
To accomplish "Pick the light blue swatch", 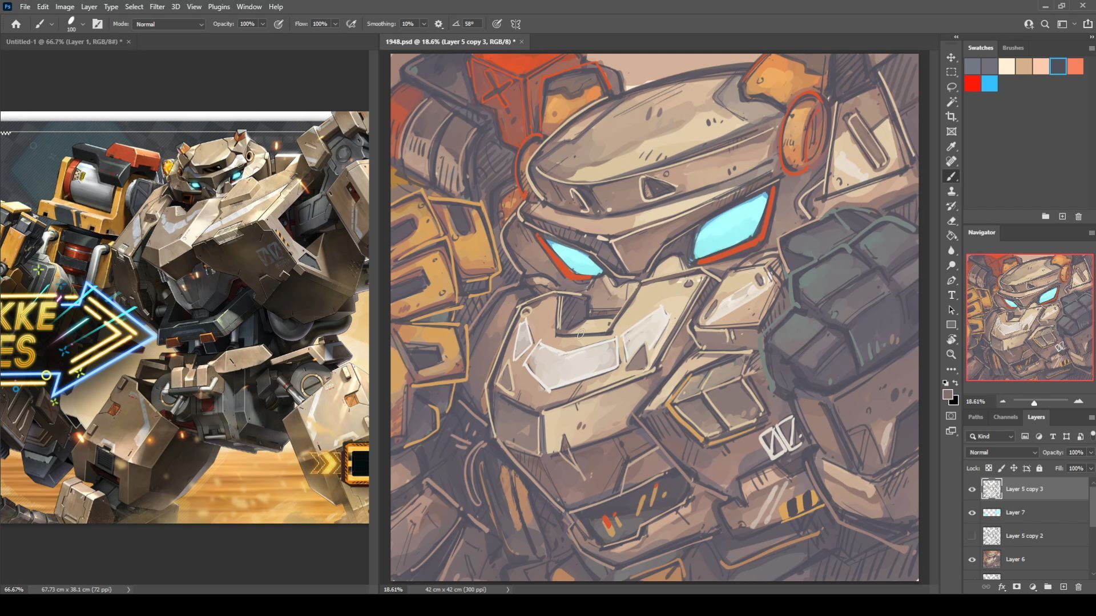I will (x=989, y=84).
